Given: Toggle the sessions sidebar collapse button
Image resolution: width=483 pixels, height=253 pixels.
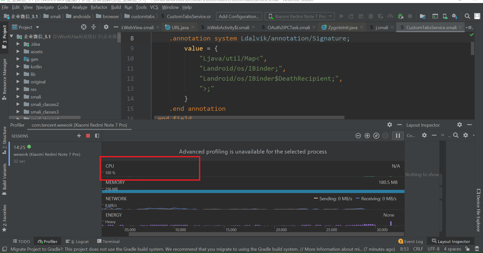Looking at the screenshot, I should pyautogui.click(x=97, y=136).
